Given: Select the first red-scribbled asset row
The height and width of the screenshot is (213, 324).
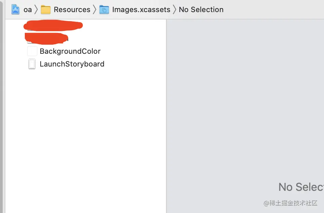Looking at the screenshot, I should coord(54,26).
